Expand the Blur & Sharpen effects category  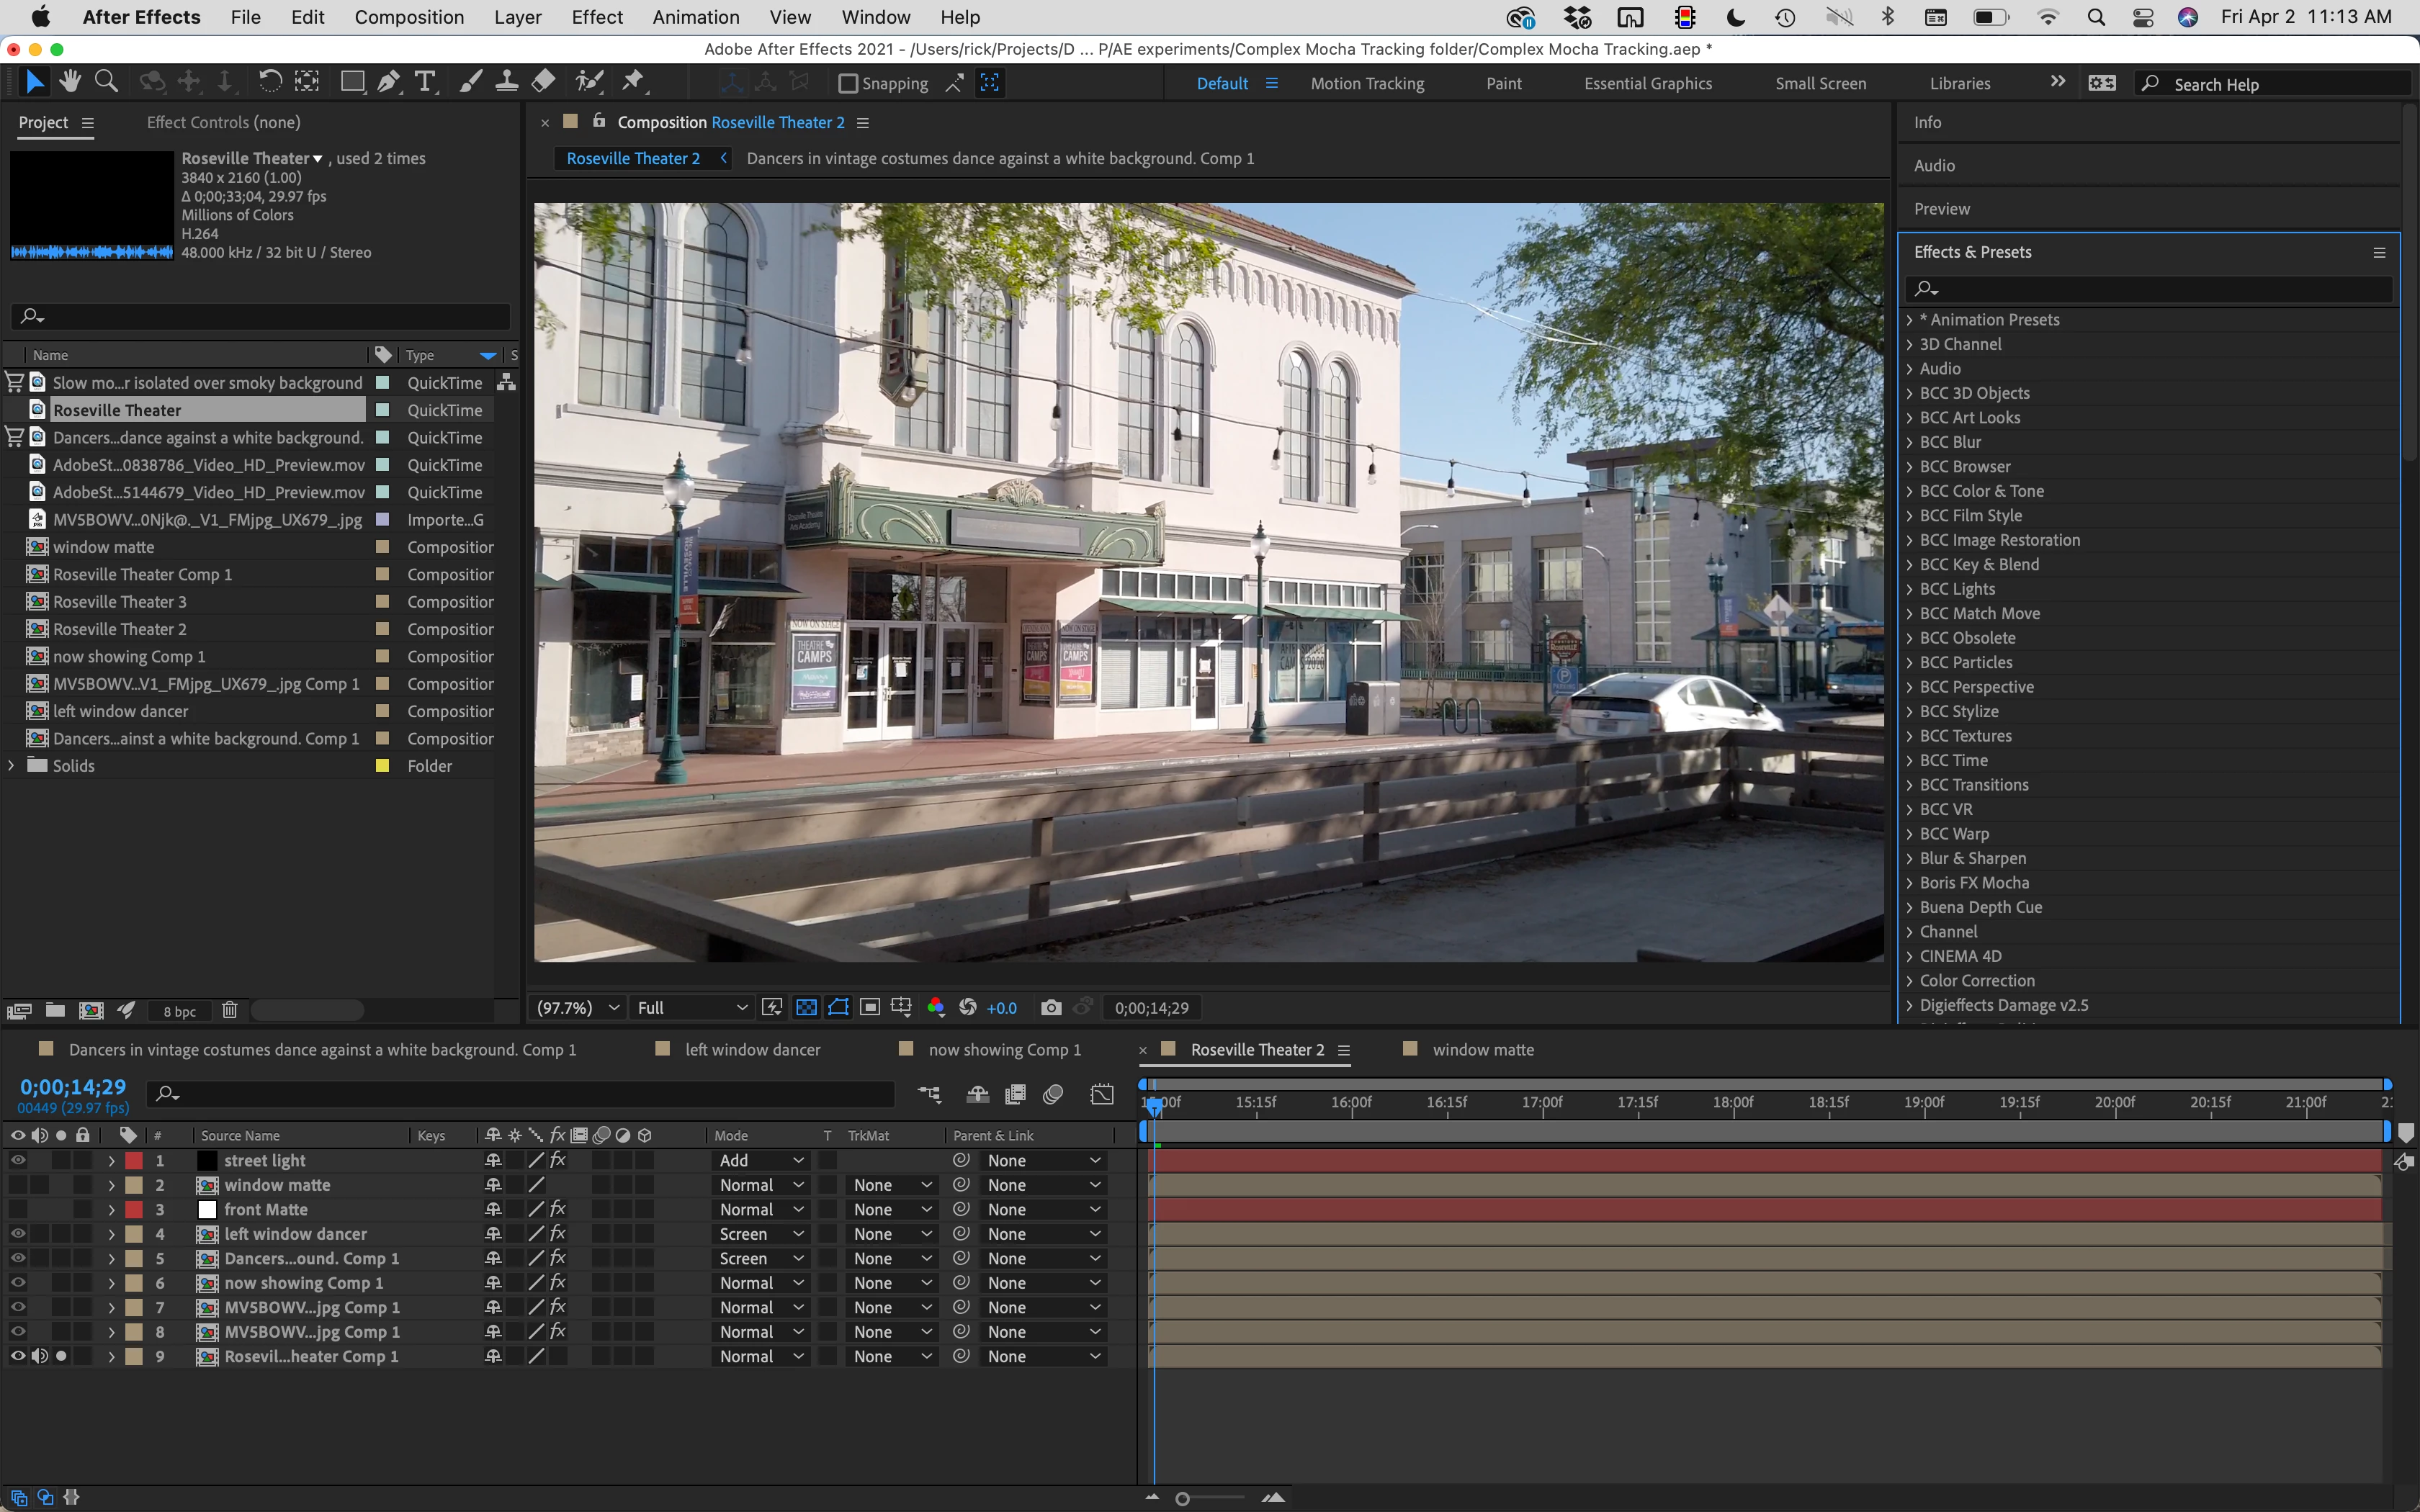click(x=1909, y=858)
